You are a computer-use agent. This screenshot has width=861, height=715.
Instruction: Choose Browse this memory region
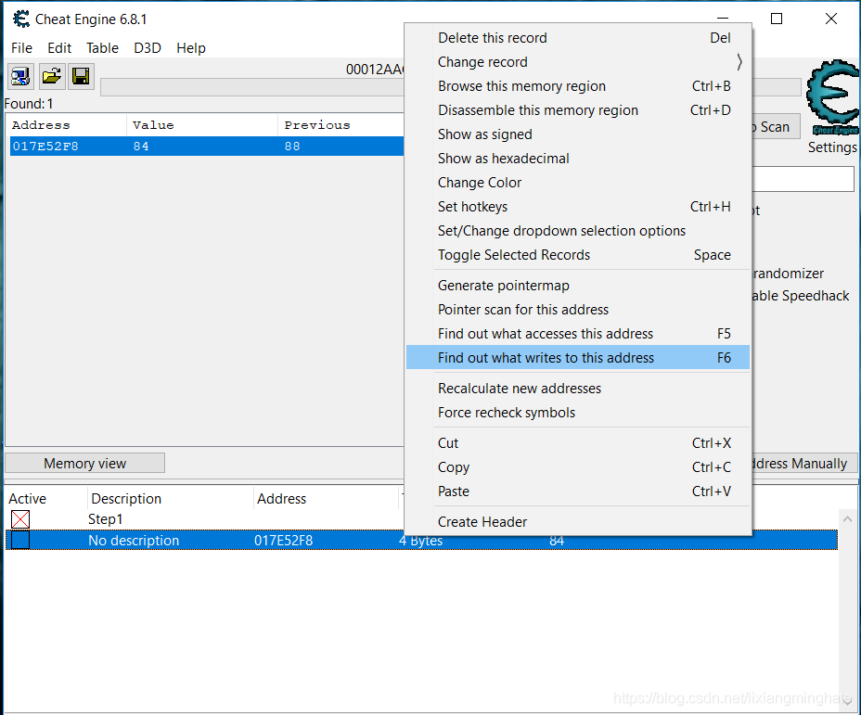[x=578, y=86]
